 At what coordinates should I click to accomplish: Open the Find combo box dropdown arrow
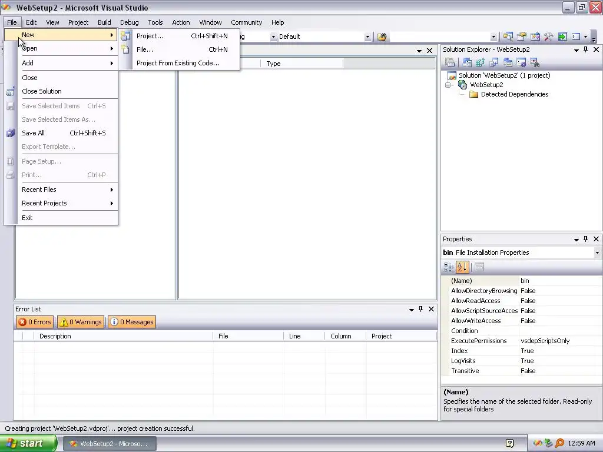coord(493,37)
